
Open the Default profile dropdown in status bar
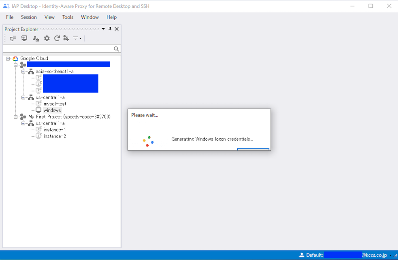coord(390,255)
